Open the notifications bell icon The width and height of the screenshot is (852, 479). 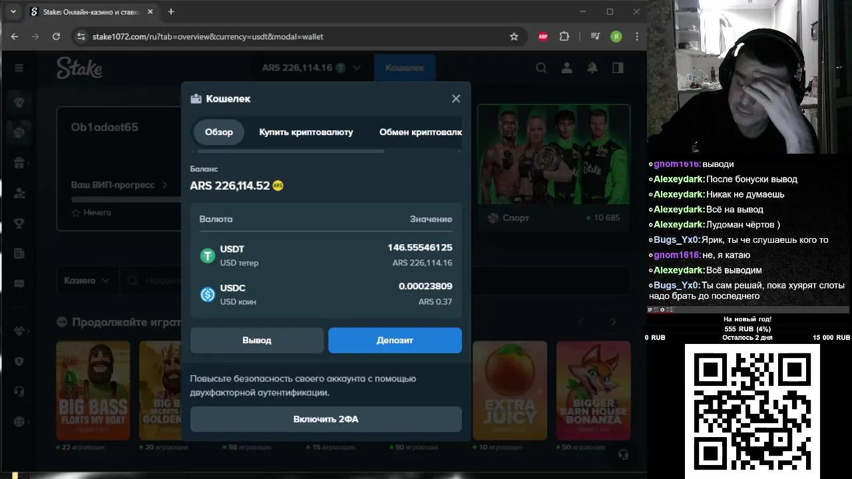(x=592, y=68)
